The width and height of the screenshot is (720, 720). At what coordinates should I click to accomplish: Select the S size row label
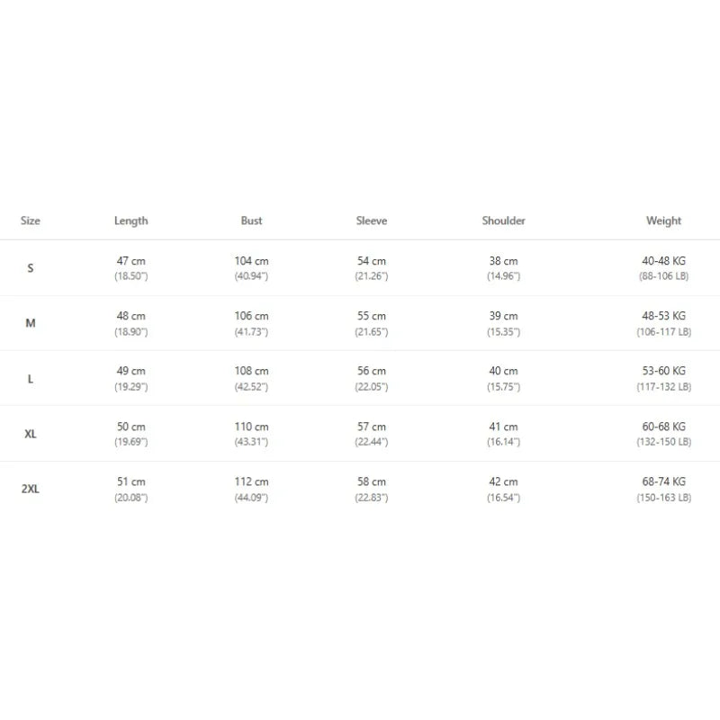[31, 268]
